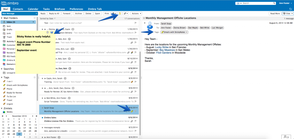
Task: Click the Archive button
Action: 78,13
